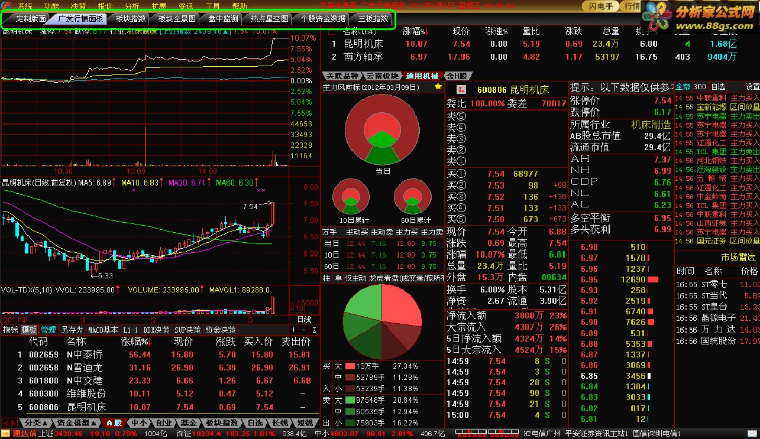Select the 基金 bottom tab
Viewport: 760px width, 439px height.
pyautogui.click(x=189, y=422)
